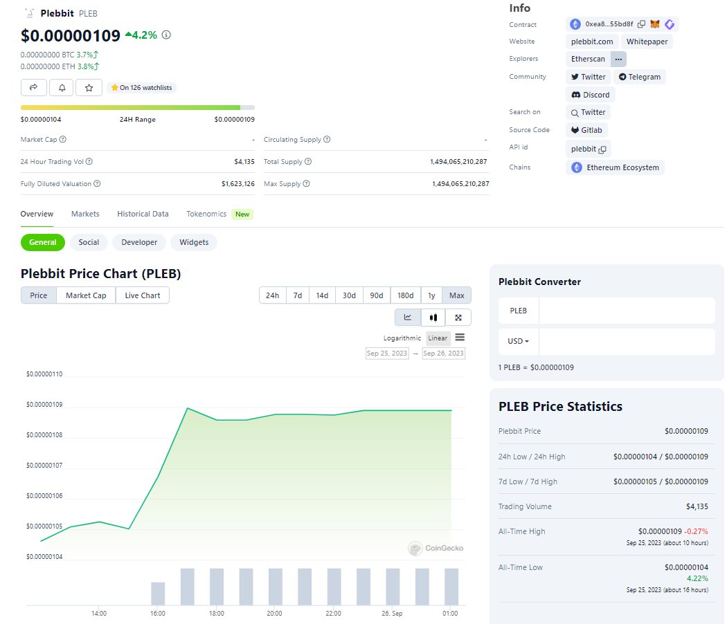
Task: Select the Social pill tab
Action: coord(89,242)
